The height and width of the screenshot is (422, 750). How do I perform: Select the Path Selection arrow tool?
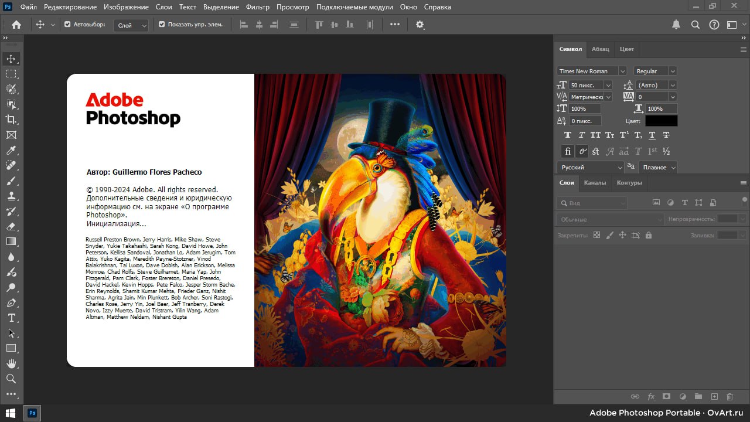coord(11,333)
